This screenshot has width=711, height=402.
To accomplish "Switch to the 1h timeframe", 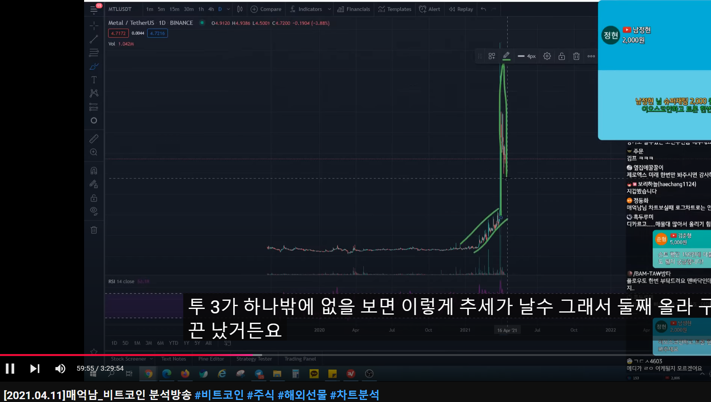I will click(201, 9).
